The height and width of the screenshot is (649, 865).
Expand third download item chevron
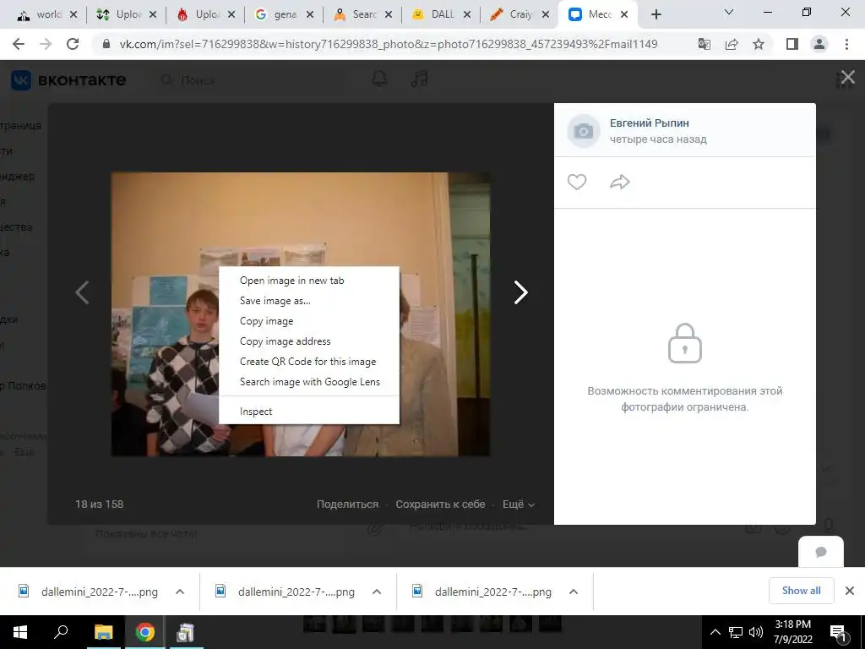574,592
